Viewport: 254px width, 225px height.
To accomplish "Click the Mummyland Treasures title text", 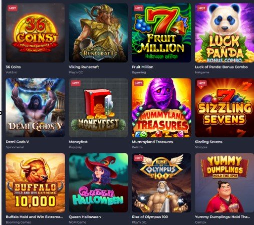I will tap(152, 142).
